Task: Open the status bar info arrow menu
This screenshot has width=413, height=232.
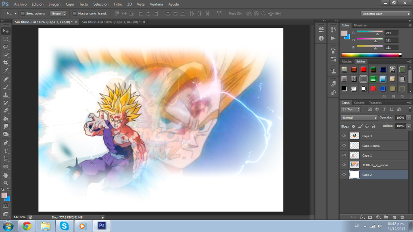Action: [103, 217]
